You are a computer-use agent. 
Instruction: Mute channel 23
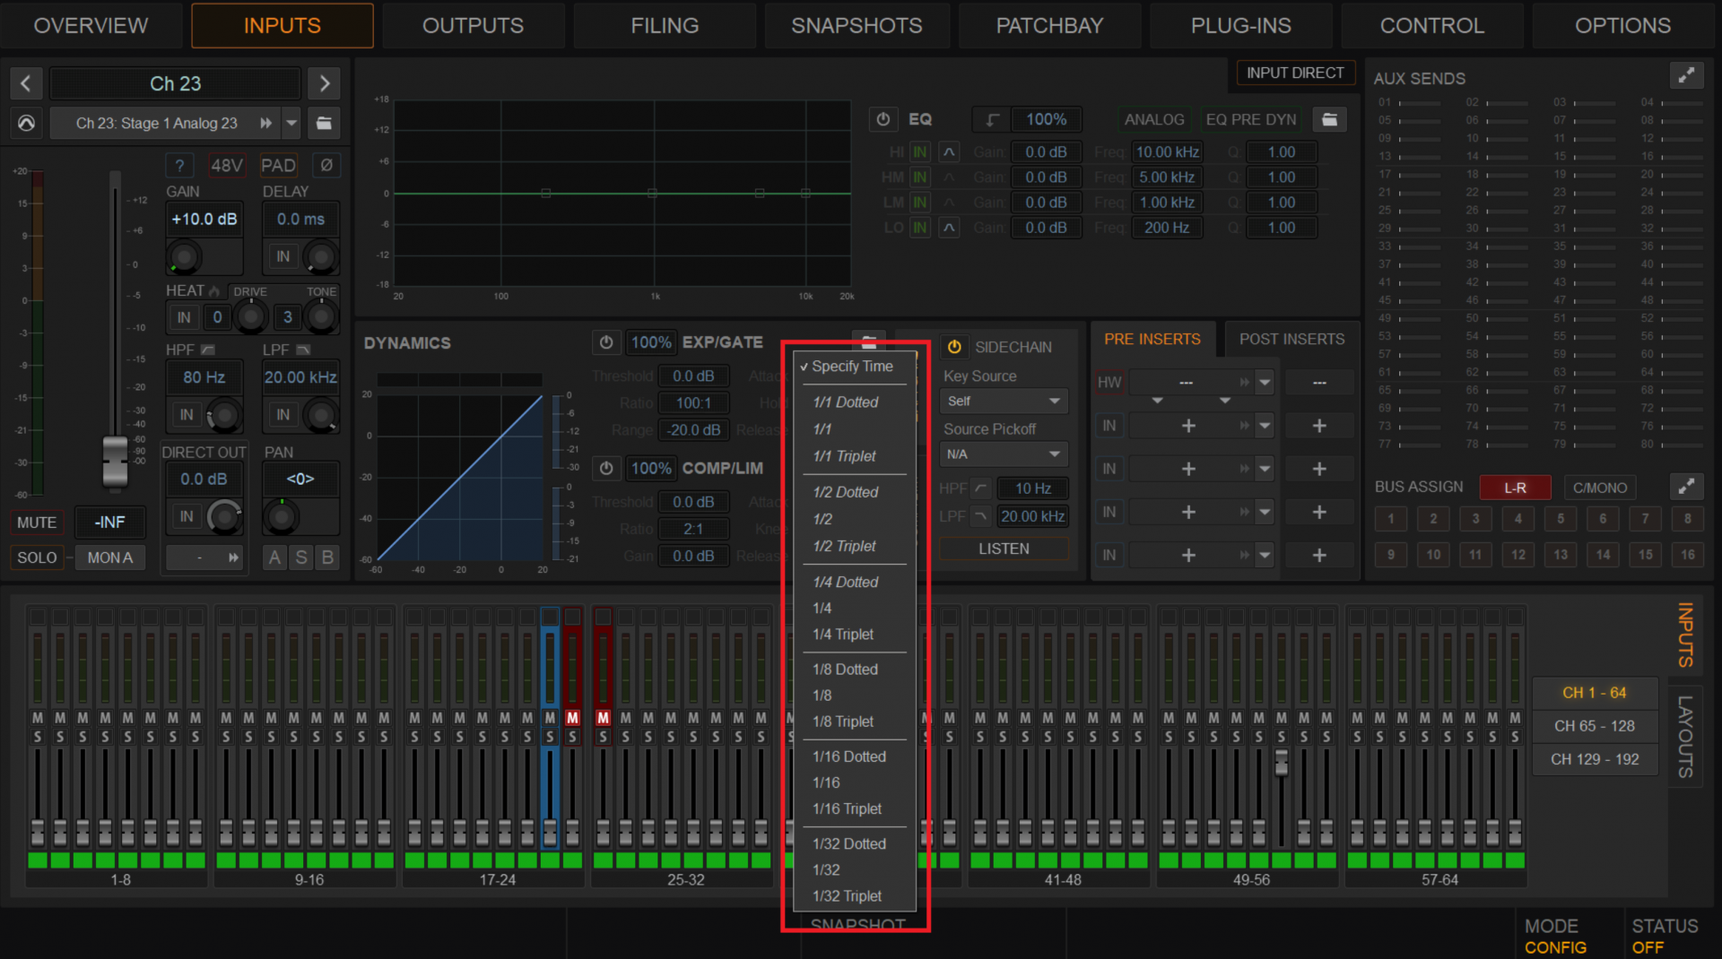click(36, 523)
